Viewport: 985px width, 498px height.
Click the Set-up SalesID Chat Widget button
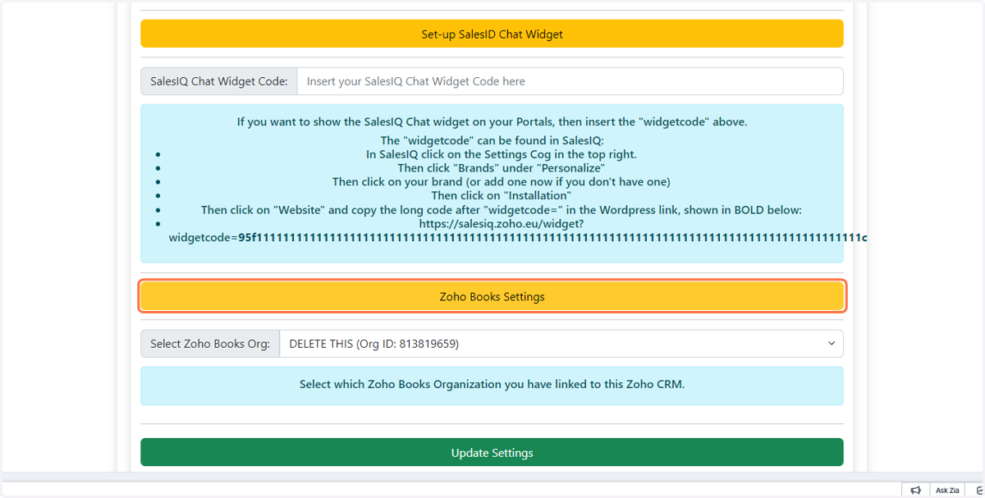click(x=492, y=34)
